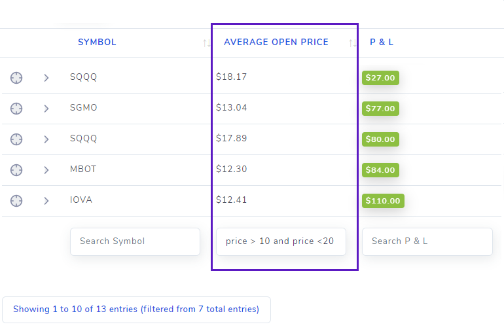Image resolution: width=504 pixels, height=335 pixels.
Task: Click the AVERAGE OPEN PRICE header
Action: pyautogui.click(x=276, y=42)
